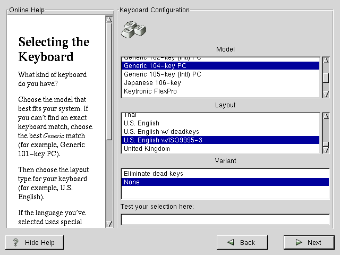
Task: Click the test selection input field
Action: 225,219
